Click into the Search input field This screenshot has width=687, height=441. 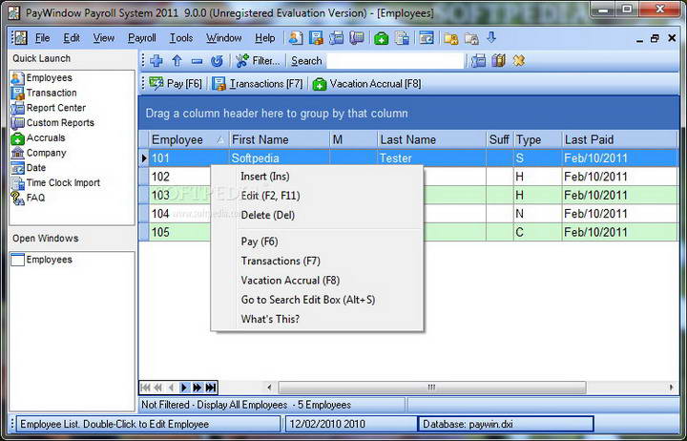(395, 61)
